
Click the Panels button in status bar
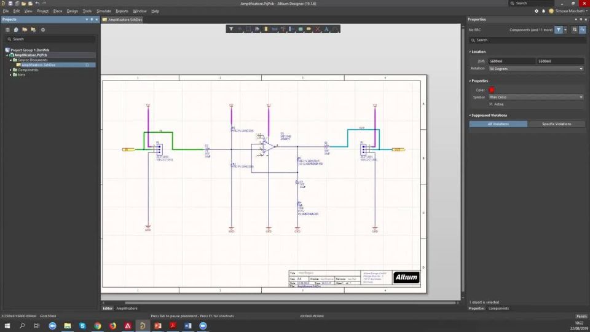(x=581, y=316)
